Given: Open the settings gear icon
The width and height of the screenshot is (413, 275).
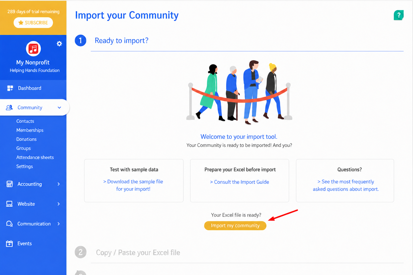Looking at the screenshot, I should coord(59,44).
